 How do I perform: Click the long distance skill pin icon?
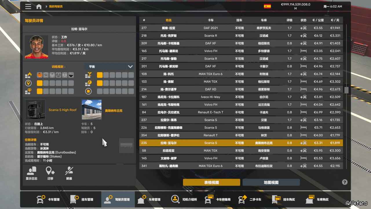(28, 83)
